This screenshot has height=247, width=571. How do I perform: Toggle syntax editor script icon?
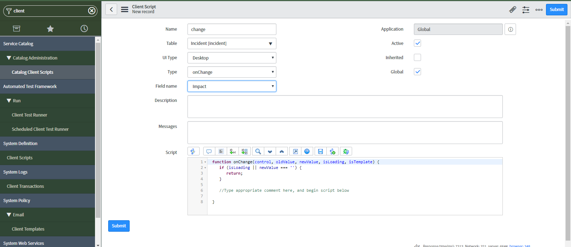point(193,151)
